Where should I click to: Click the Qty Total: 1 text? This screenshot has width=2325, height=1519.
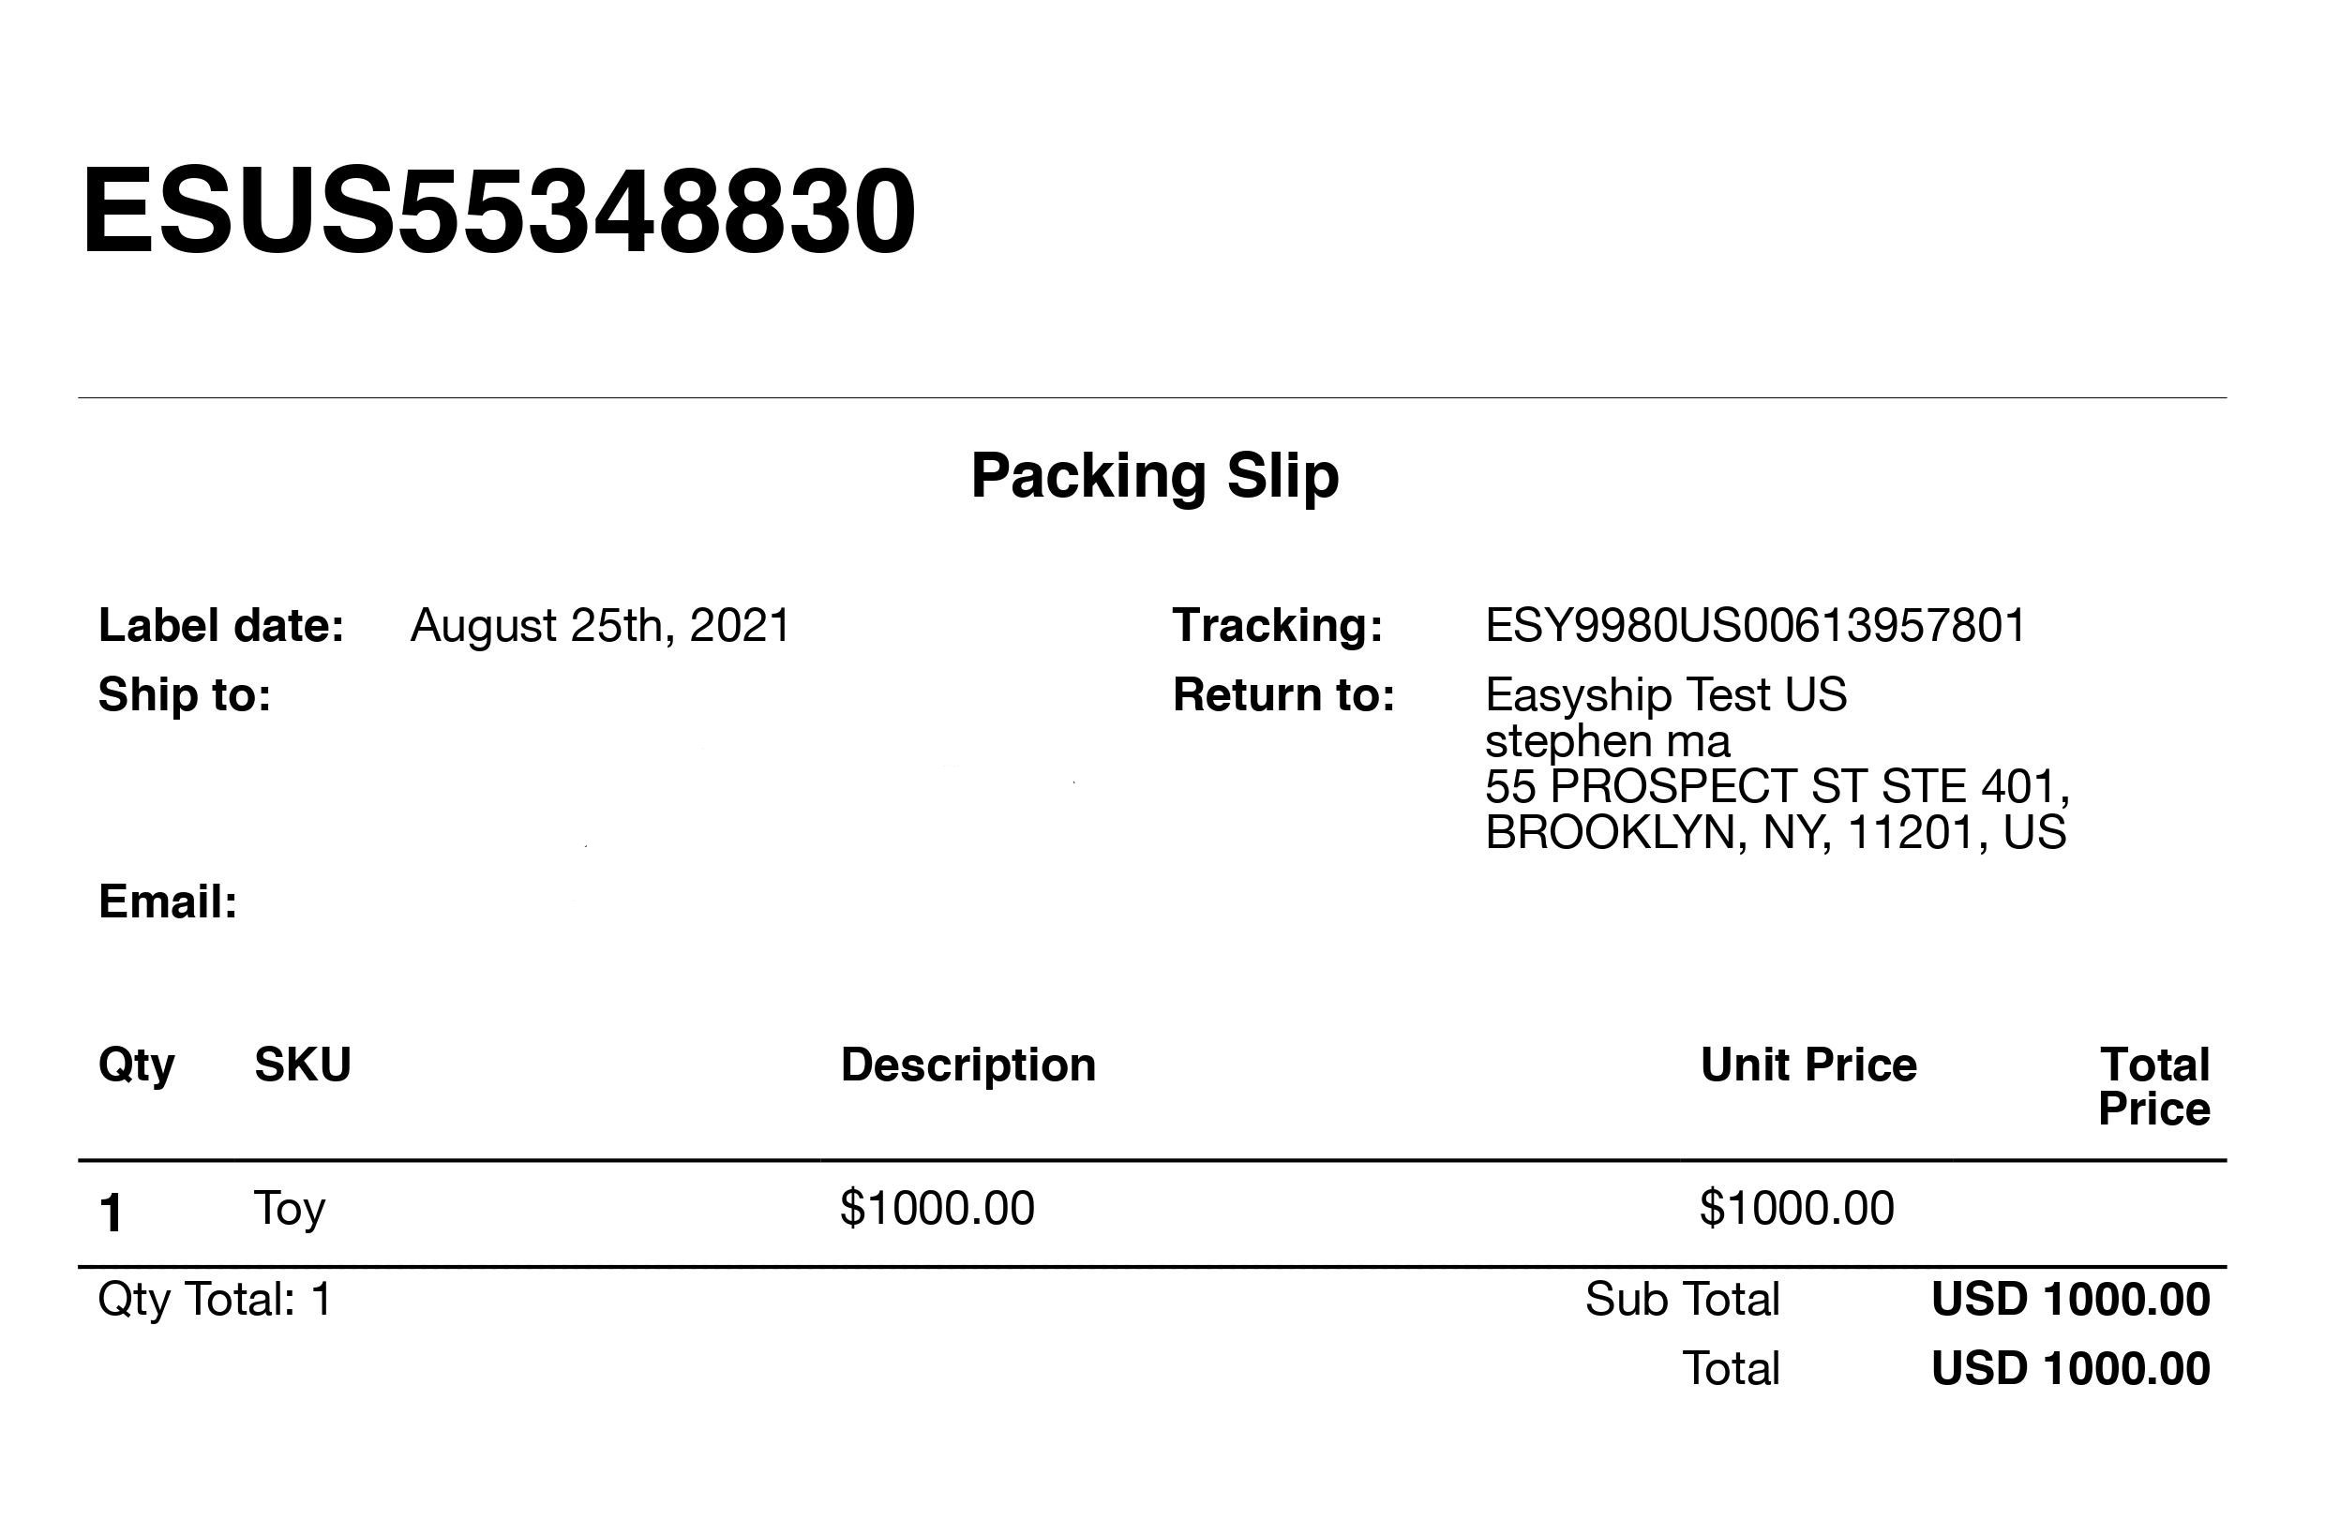tap(215, 1301)
